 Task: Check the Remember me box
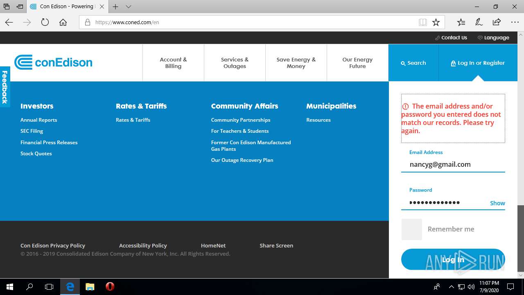(411, 229)
